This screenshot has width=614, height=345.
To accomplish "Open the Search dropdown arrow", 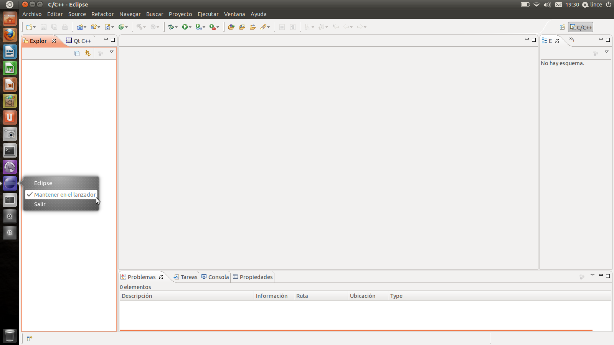I will point(269,27).
